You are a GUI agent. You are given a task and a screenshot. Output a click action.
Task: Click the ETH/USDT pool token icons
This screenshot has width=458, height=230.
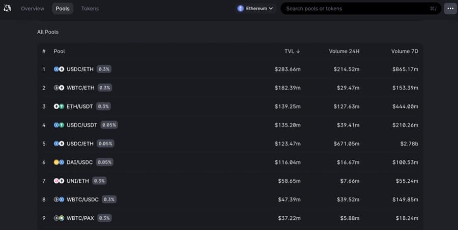click(59, 107)
